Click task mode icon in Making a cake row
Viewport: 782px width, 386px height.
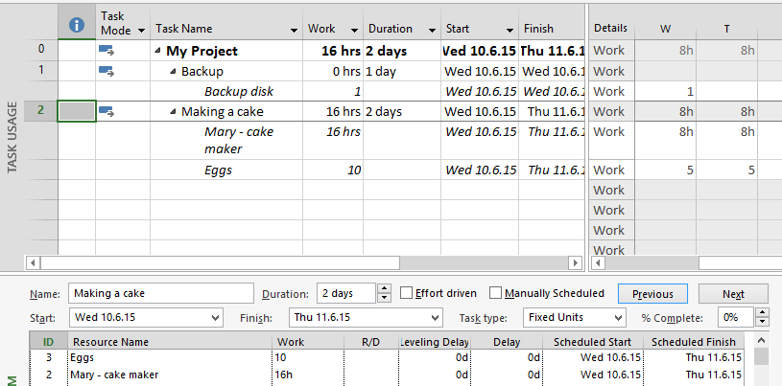(x=106, y=111)
